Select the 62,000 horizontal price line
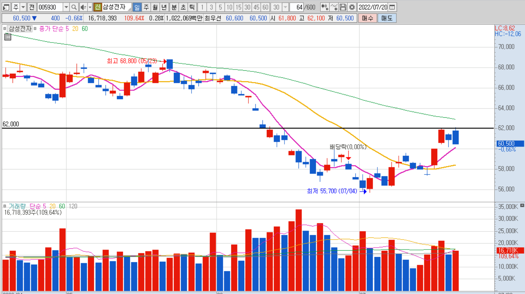This screenshot has height=294, width=525. pos(248,128)
